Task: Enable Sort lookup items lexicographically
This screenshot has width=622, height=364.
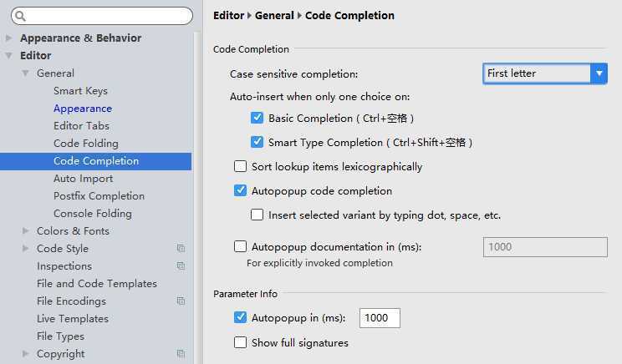Action: pyautogui.click(x=240, y=166)
